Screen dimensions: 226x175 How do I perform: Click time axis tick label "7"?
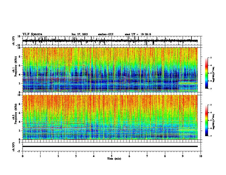point(147,156)
